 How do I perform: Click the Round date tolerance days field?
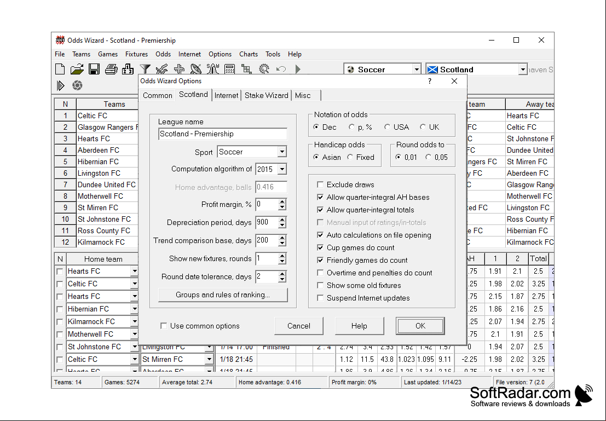267,277
